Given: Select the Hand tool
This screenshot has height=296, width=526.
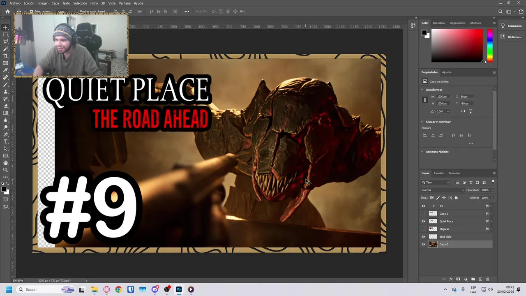Looking at the screenshot, I should pyautogui.click(x=5, y=163).
